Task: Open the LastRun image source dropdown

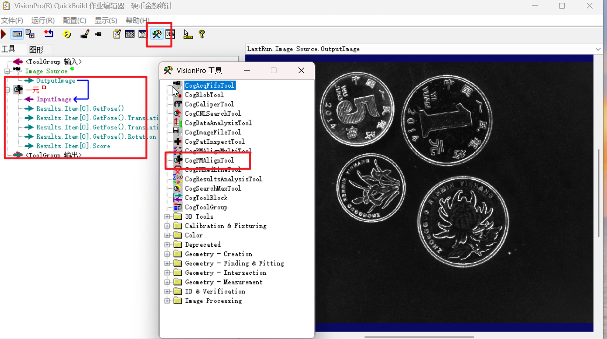Action: pyautogui.click(x=598, y=49)
